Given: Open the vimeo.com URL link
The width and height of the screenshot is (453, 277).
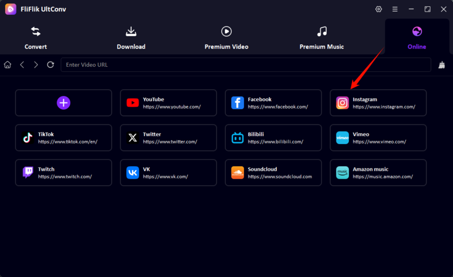Looking at the screenshot, I should point(379,142).
